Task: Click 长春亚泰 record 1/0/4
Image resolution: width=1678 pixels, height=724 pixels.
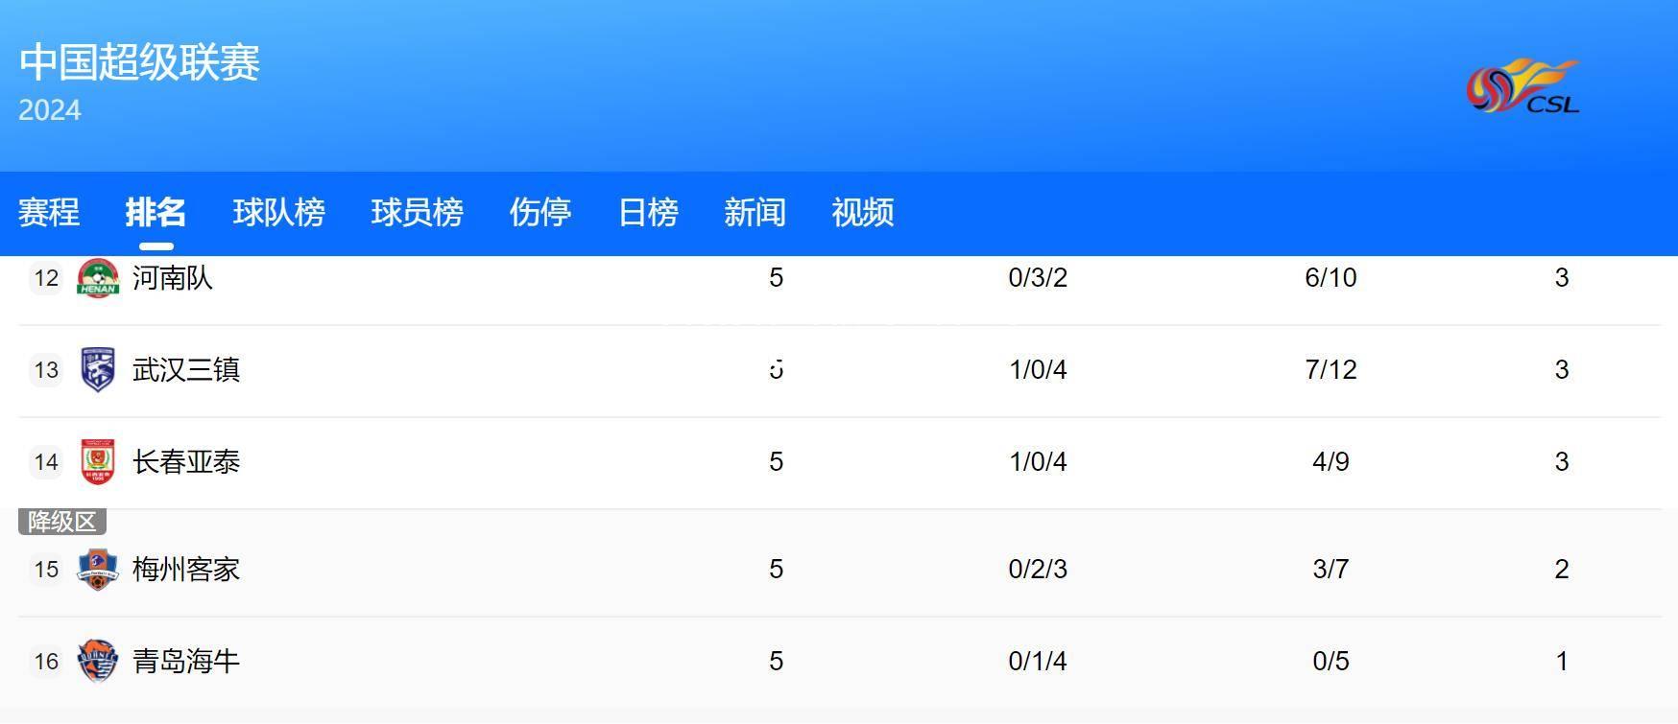Action: 1038,462
